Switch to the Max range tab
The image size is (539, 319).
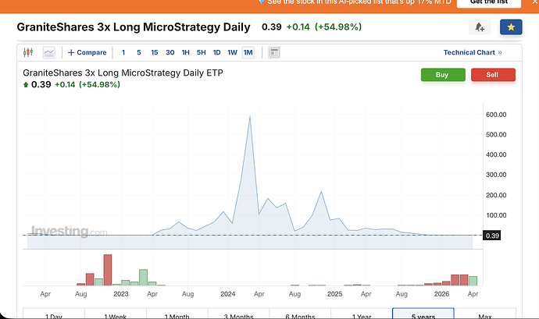485,314
